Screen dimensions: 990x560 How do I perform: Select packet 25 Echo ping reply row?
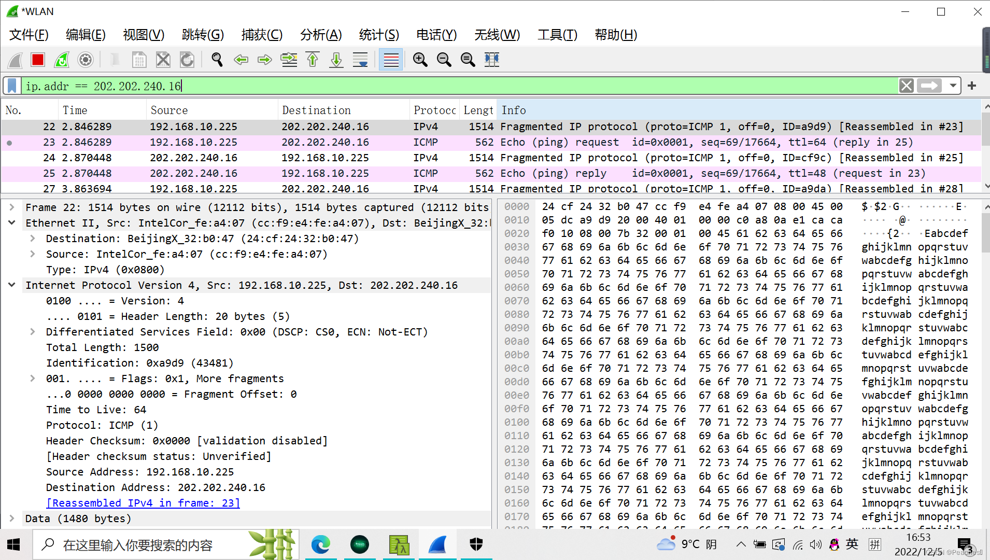coord(491,173)
